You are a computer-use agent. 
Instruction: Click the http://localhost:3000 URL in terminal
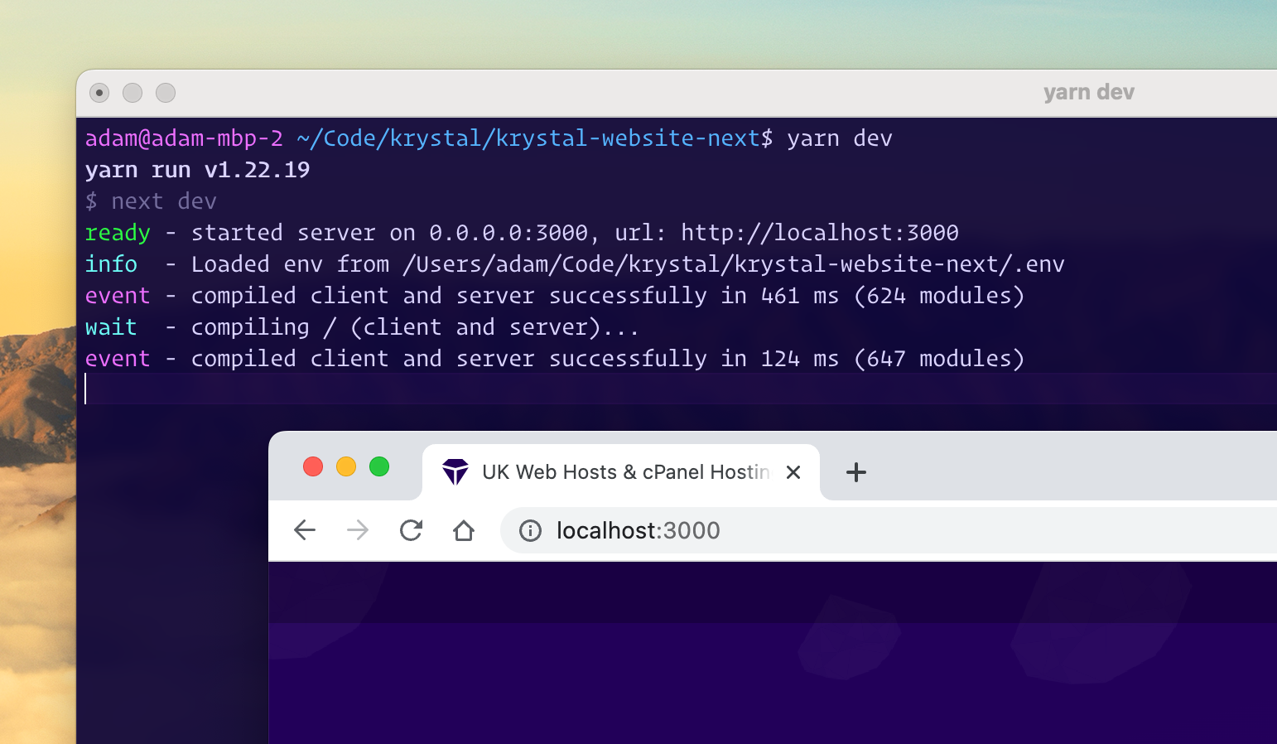coord(820,233)
